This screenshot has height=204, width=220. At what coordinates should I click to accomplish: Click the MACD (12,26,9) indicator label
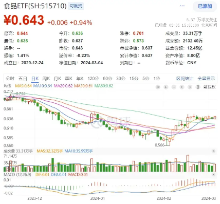pyautogui.click(x=17, y=175)
